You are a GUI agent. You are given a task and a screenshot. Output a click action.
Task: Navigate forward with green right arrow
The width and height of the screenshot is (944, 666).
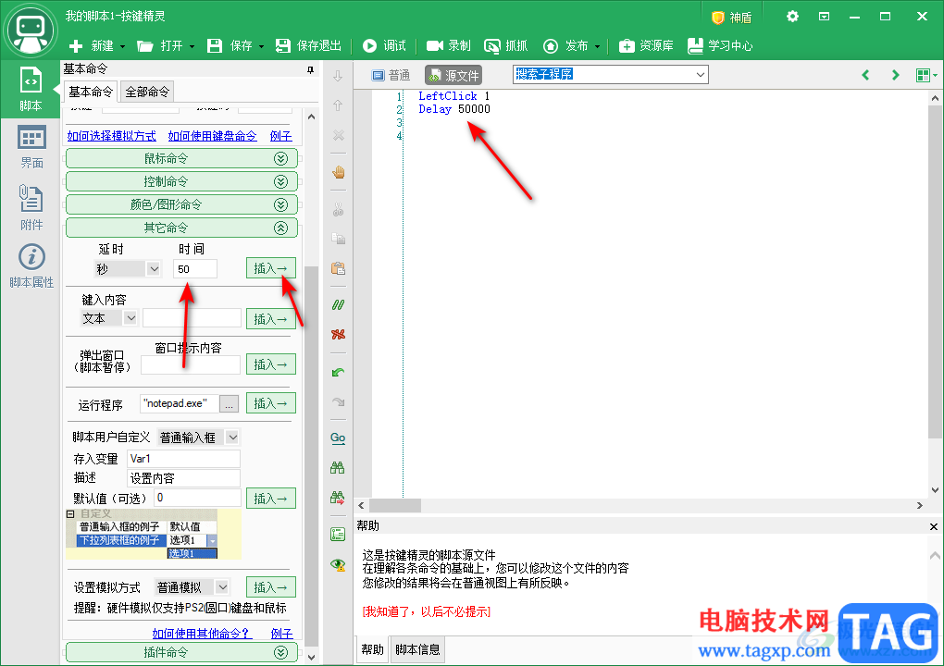click(896, 75)
